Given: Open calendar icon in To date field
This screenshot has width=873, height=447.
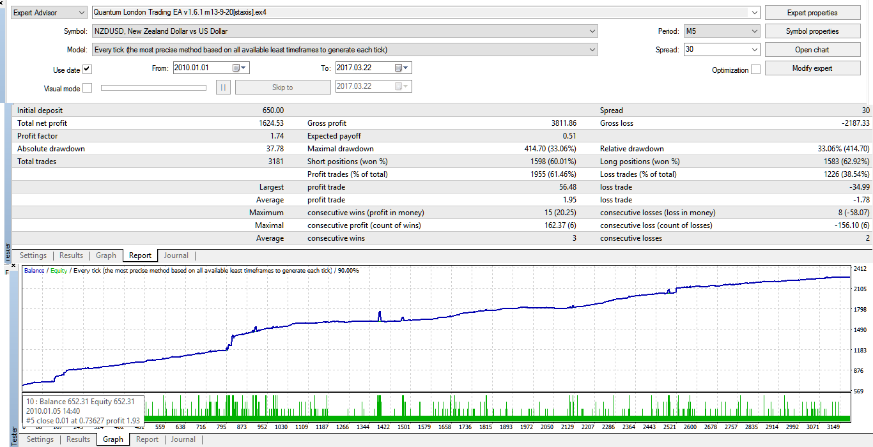Looking at the screenshot, I should (398, 68).
